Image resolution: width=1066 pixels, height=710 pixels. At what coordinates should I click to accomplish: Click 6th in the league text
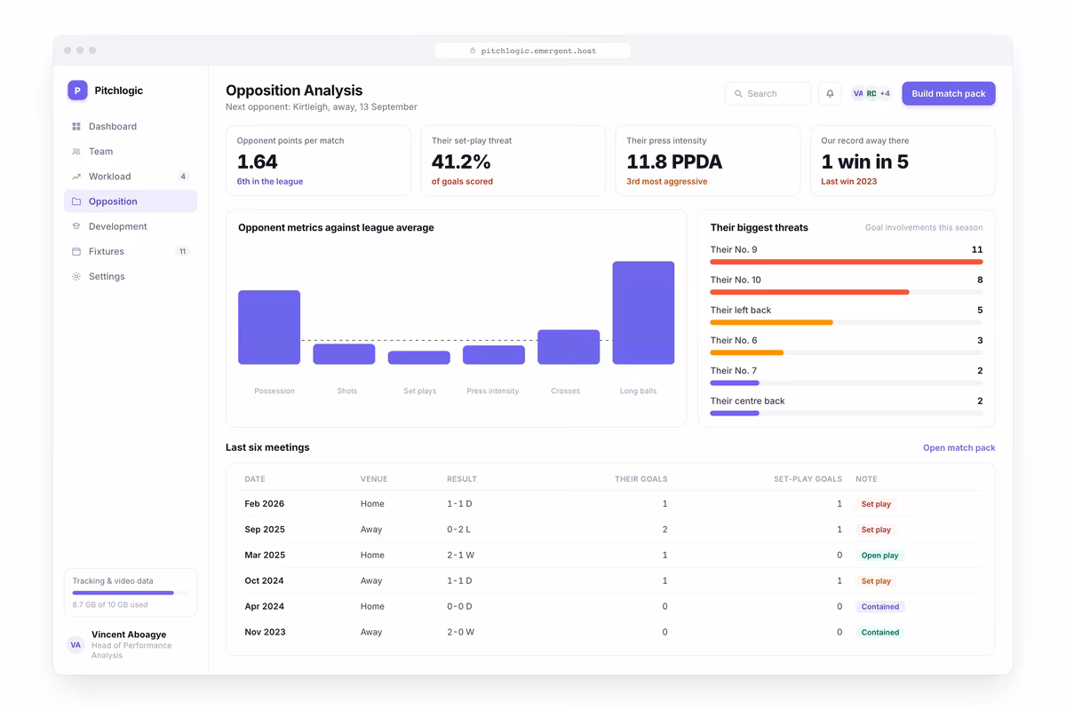click(269, 182)
